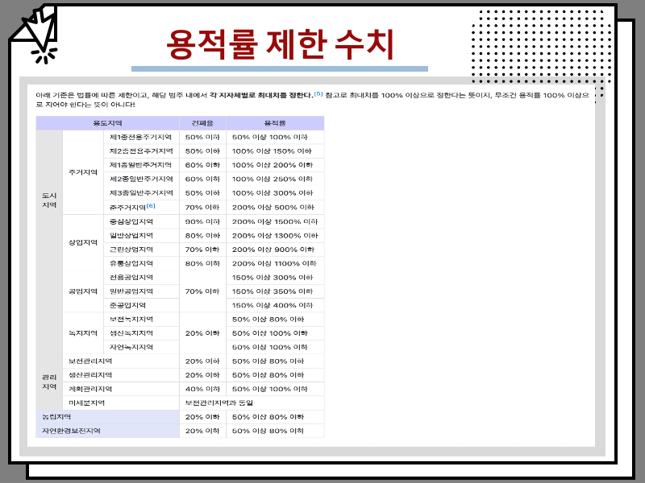Select the '보전녹지지역' row label
The height and width of the screenshot is (483, 645).
131,319
